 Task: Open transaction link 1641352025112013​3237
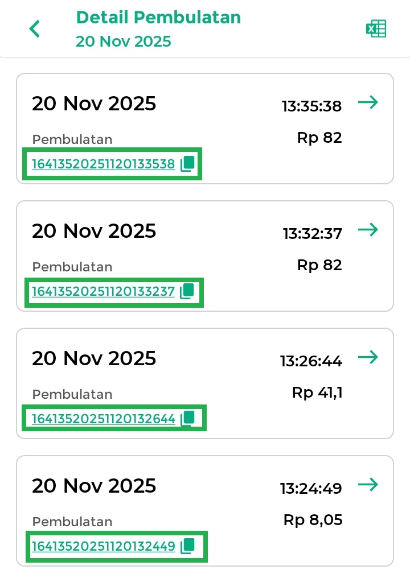[103, 292]
